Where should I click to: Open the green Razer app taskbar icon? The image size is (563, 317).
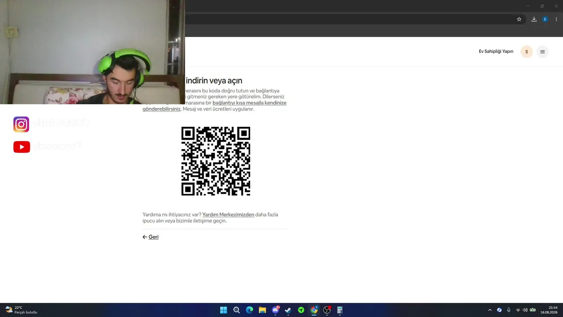pyautogui.click(x=301, y=310)
